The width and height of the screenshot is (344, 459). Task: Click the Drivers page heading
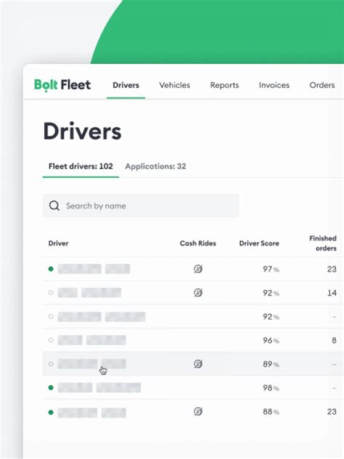click(82, 131)
